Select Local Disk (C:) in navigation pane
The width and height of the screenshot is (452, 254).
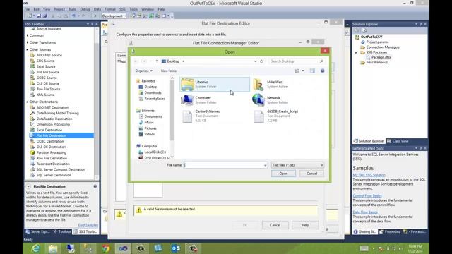[x=155, y=152]
